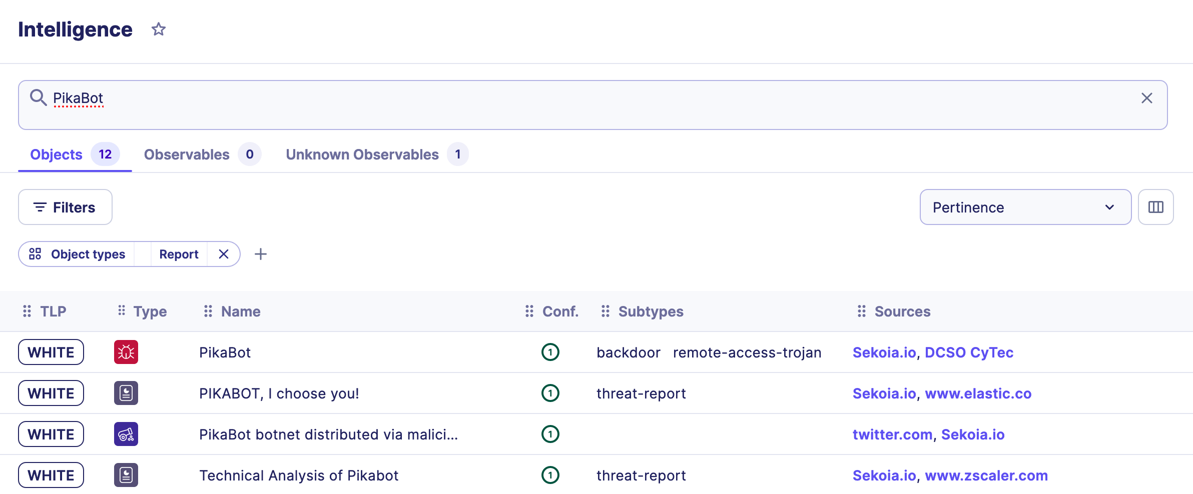Clear the PikaBot search with the X icon
The image size is (1193, 494).
tap(1146, 98)
